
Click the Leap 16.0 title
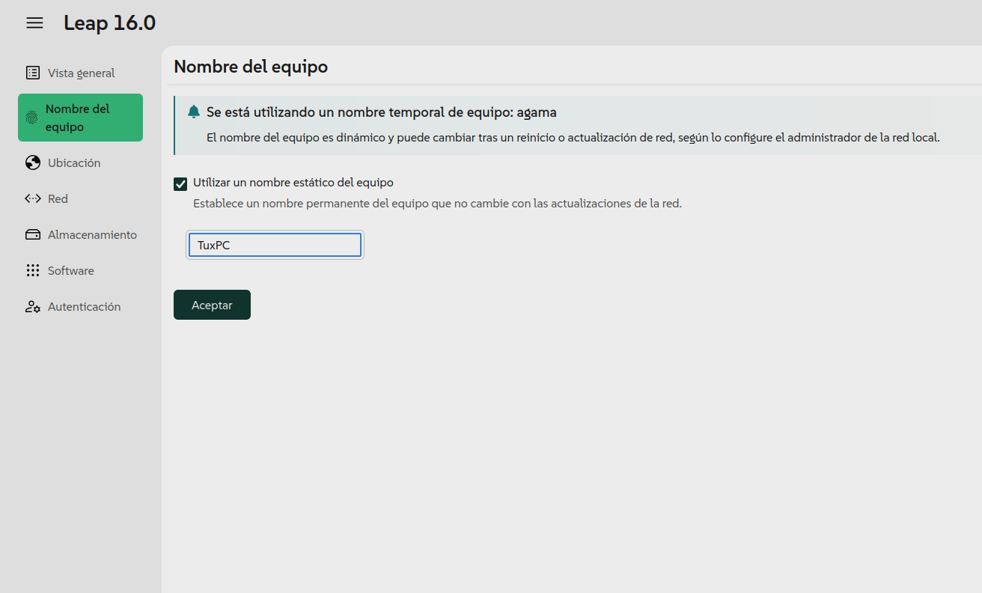(x=109, y=23)
